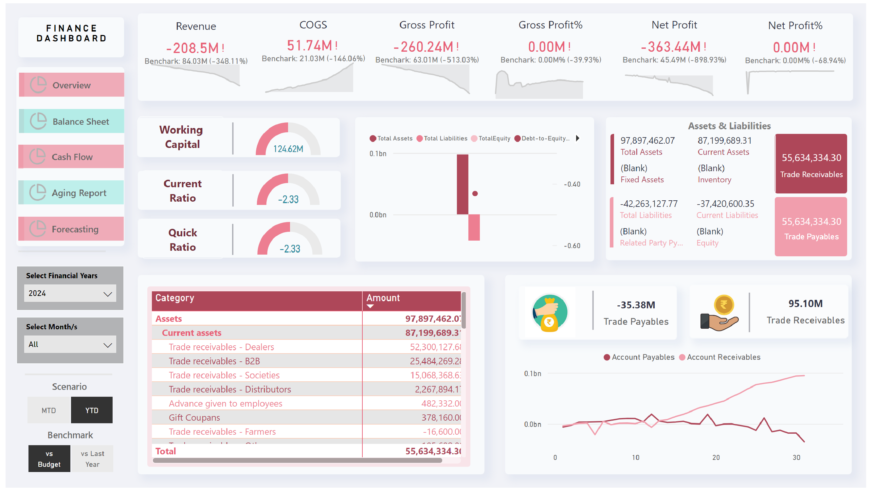Click the Current assets row label
The height and width of the screenshot is (491, 873).
tap(191, 333)
